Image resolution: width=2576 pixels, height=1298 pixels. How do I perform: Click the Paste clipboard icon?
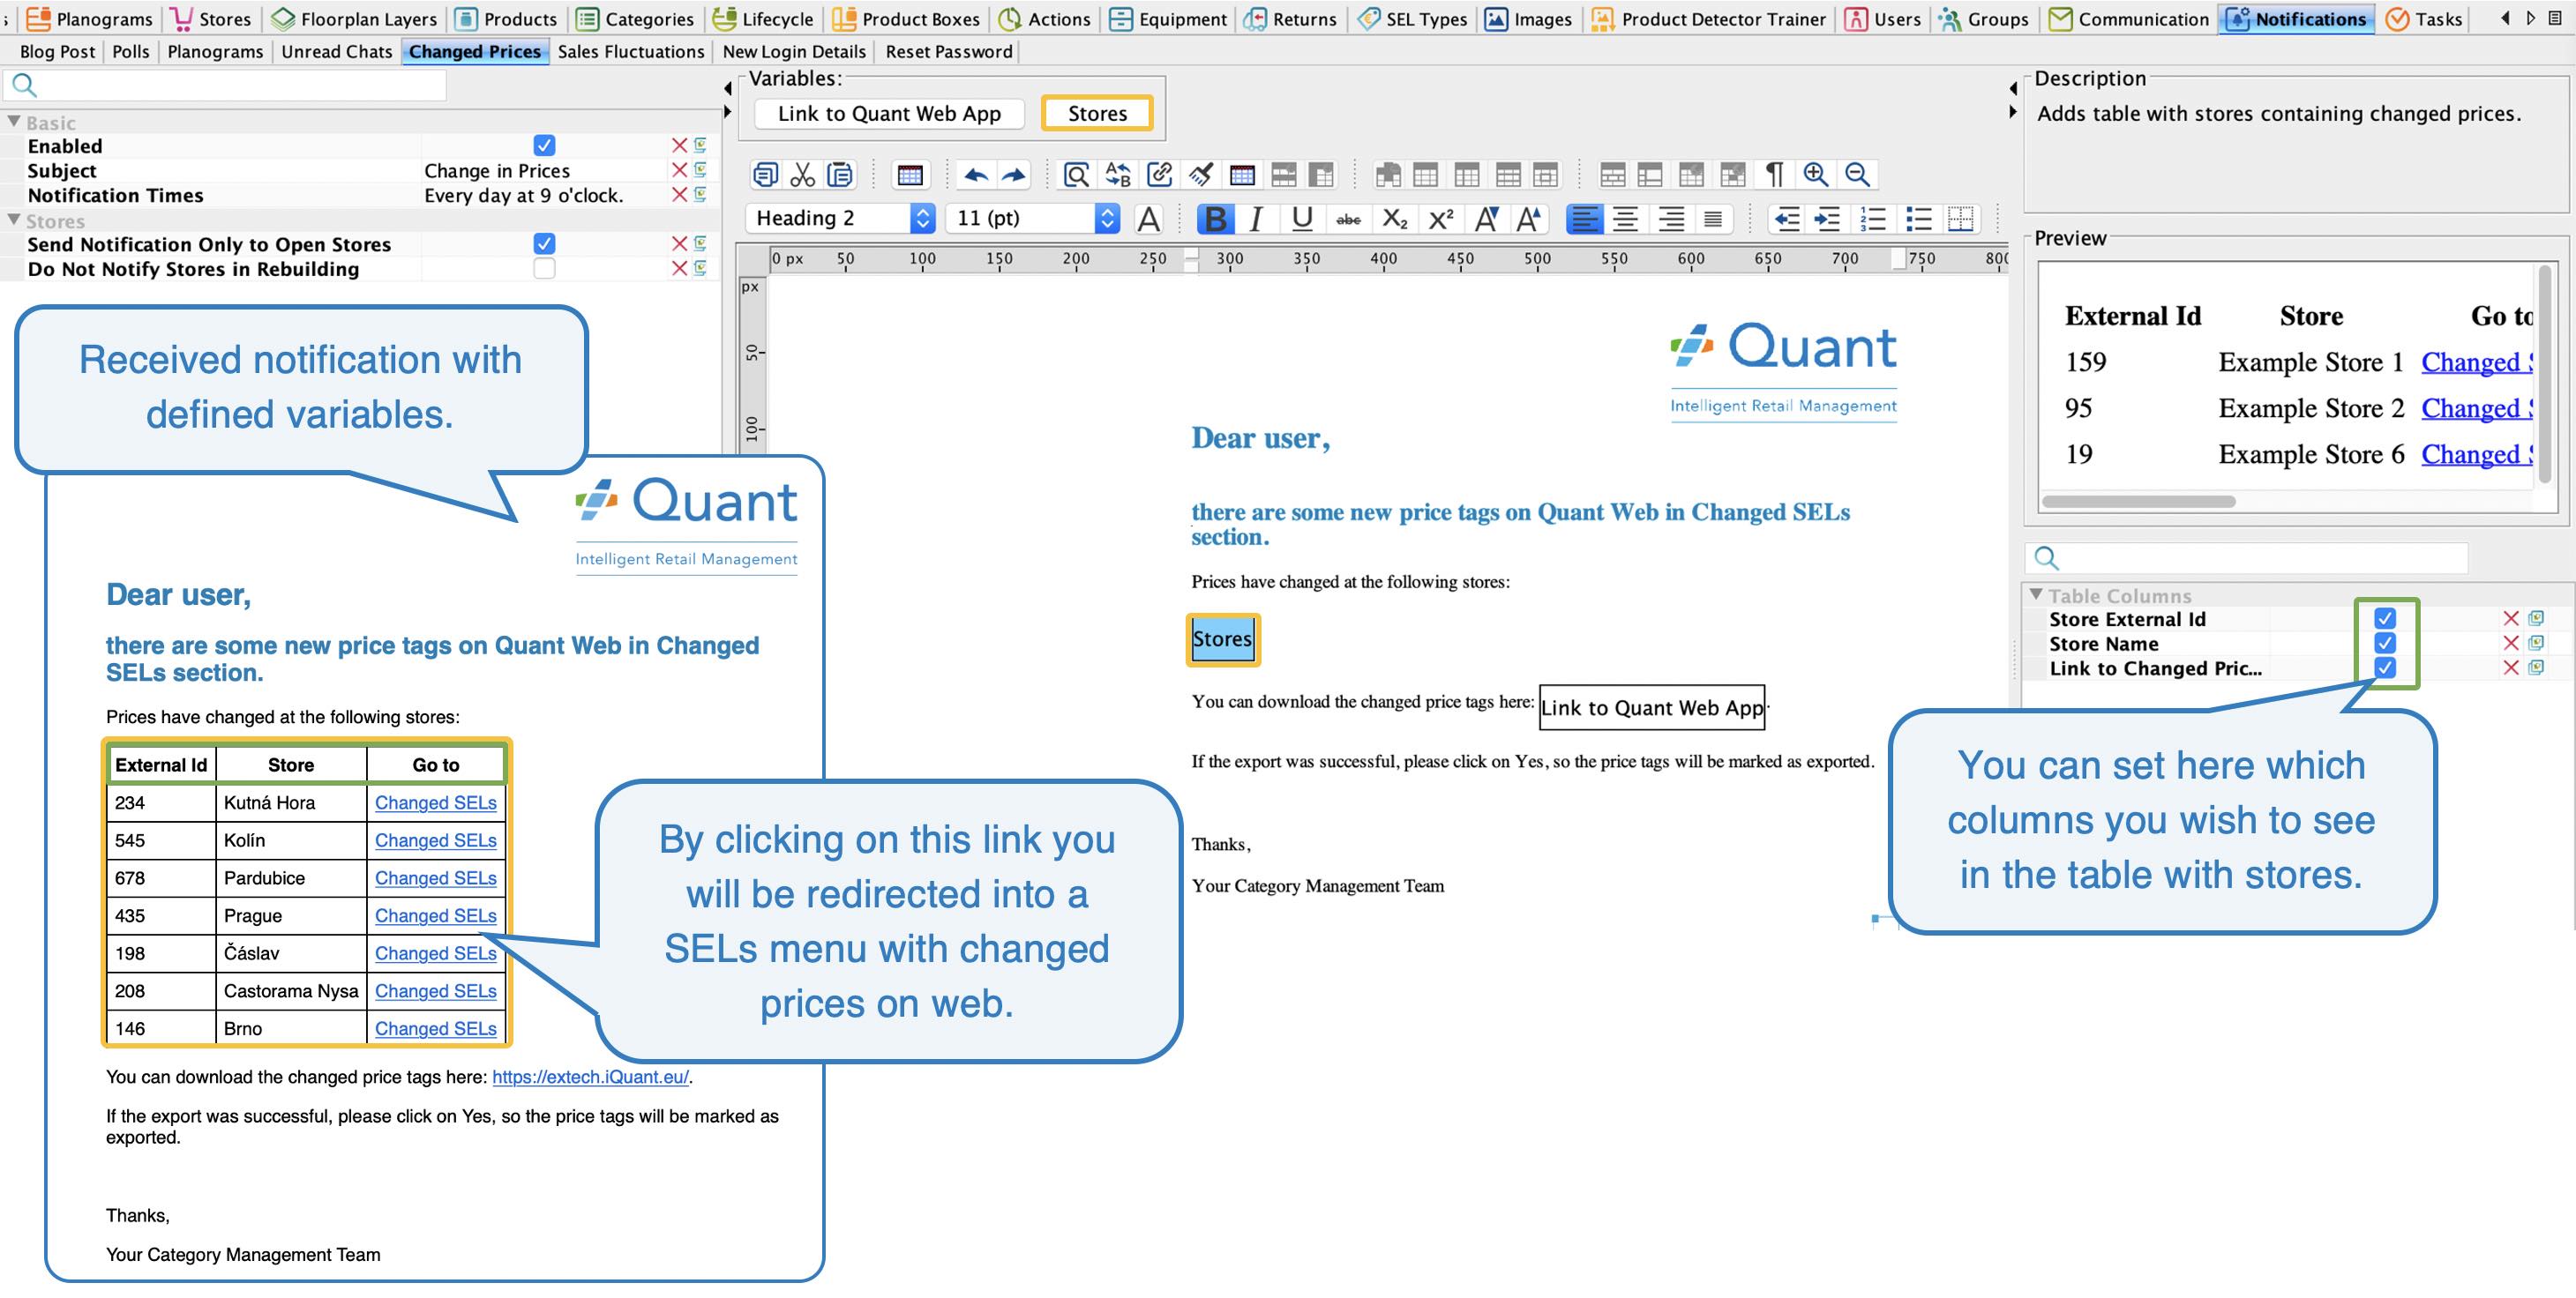pos(841,175)
